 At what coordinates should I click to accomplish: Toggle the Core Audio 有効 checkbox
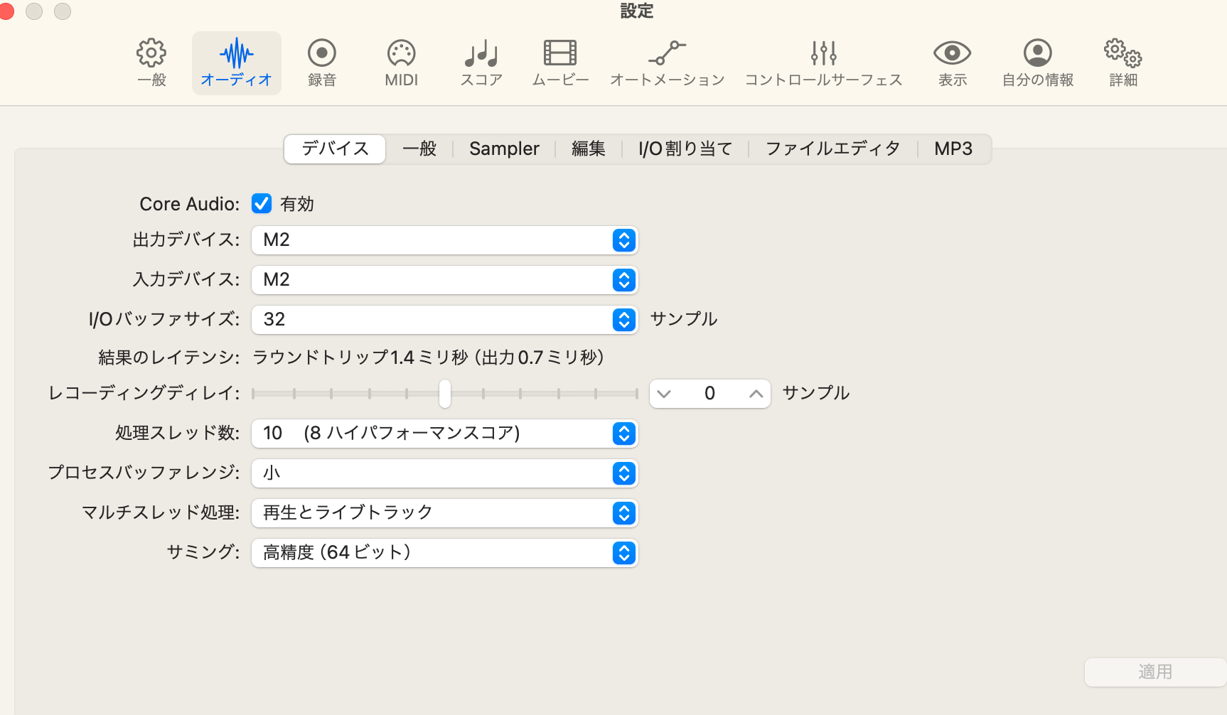(262, 204)
